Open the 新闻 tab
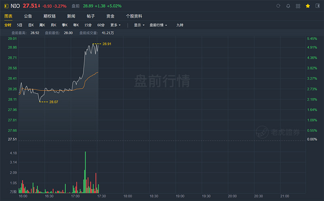Image resolution: width=324 pixels, height=201 pixels. tap(71, 16)
